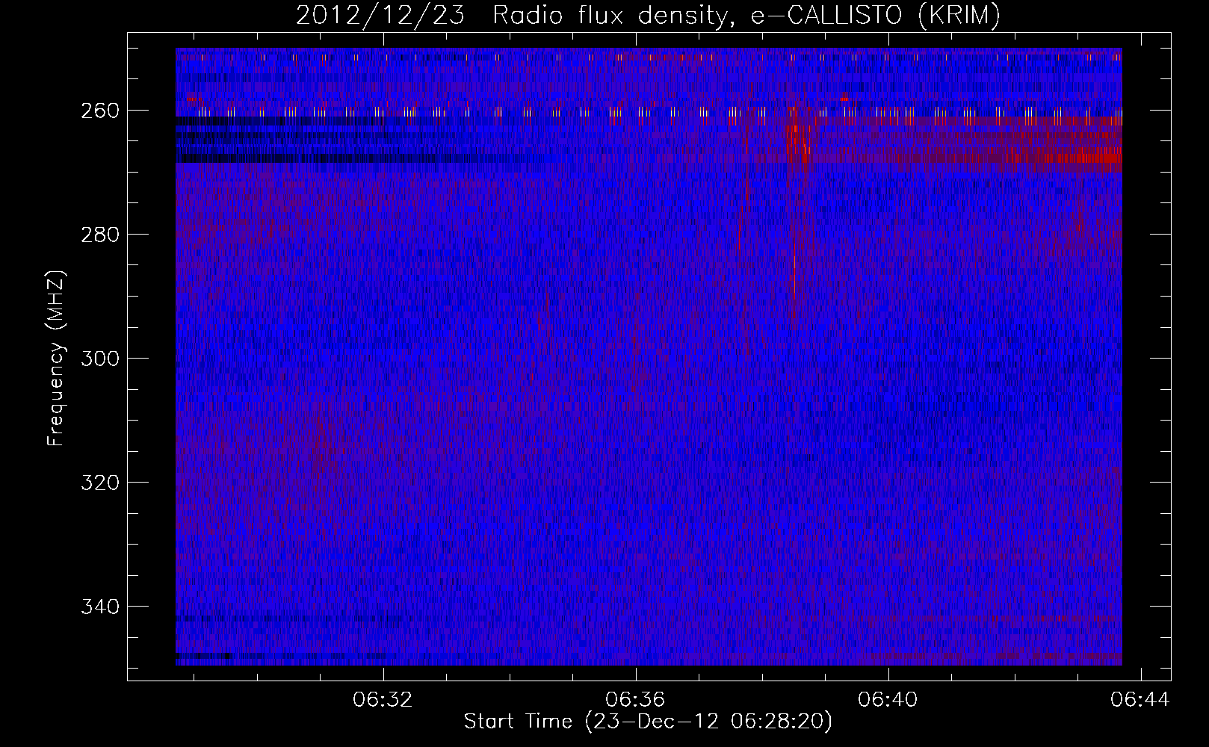Click the 06:40 time tick label
The image size is (1209, 747).
[x=888, y=700]
